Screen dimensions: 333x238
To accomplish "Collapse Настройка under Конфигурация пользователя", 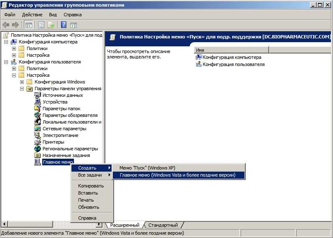I will point(14,75).
